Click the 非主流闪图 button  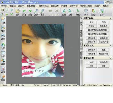click(x=104, y=42)
